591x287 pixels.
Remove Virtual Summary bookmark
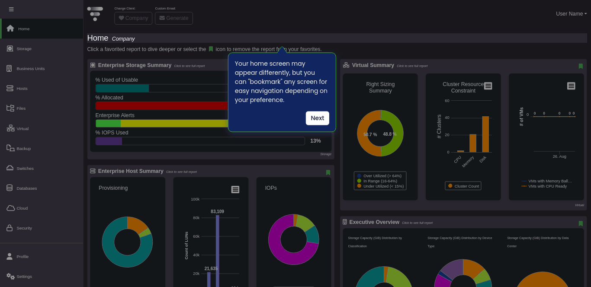(581, 66)
